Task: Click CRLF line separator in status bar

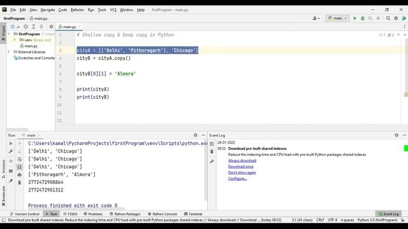Action: pos(320,220)
